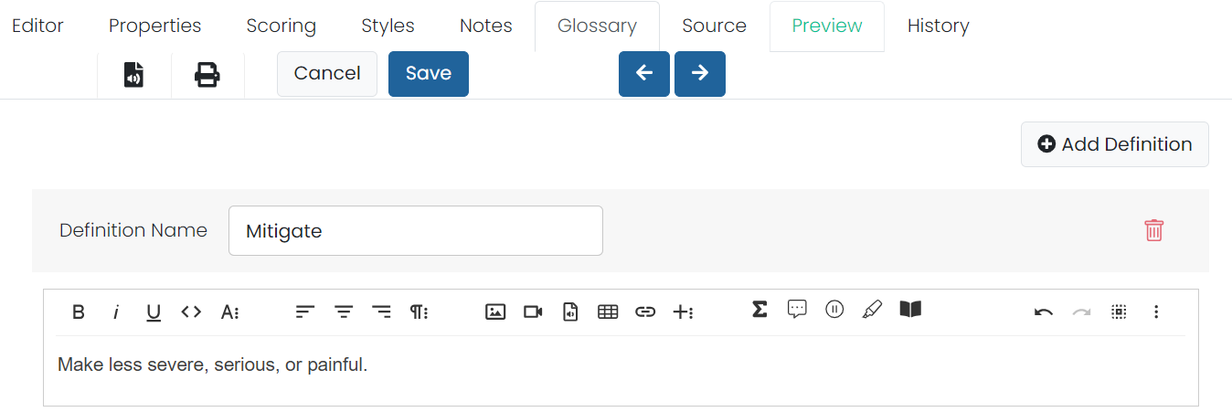This screenshot has width=1232, height=412.
Task: Save the glossary changes
Action: point(429,73)
